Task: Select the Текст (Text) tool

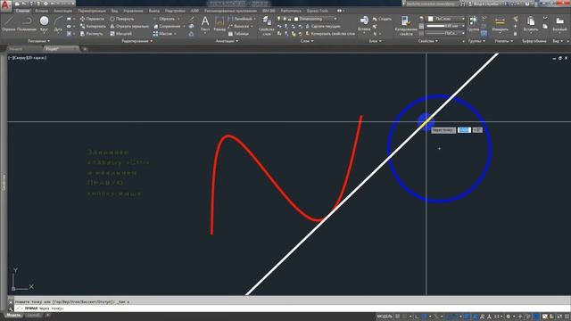Action: pos(205,24)
